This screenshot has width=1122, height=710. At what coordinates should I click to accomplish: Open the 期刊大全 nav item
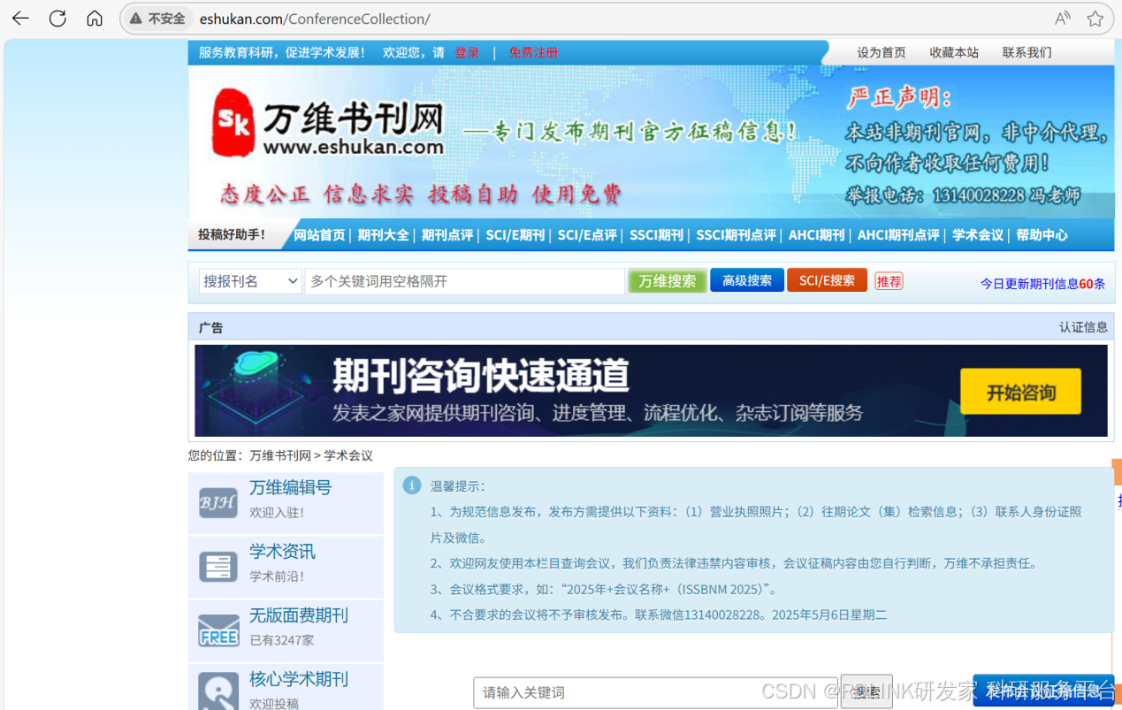383,235
